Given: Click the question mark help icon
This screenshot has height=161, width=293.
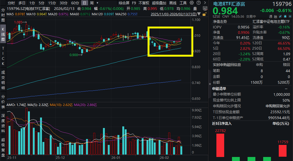Looking at the screenshot, I should point(198,3).
